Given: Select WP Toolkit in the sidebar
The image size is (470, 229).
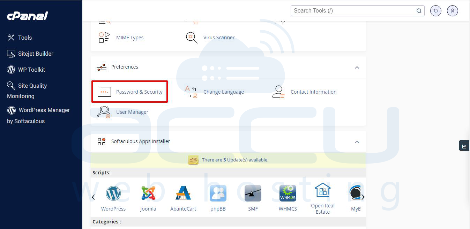Looking at the screenshot, I should coord(31,69).
